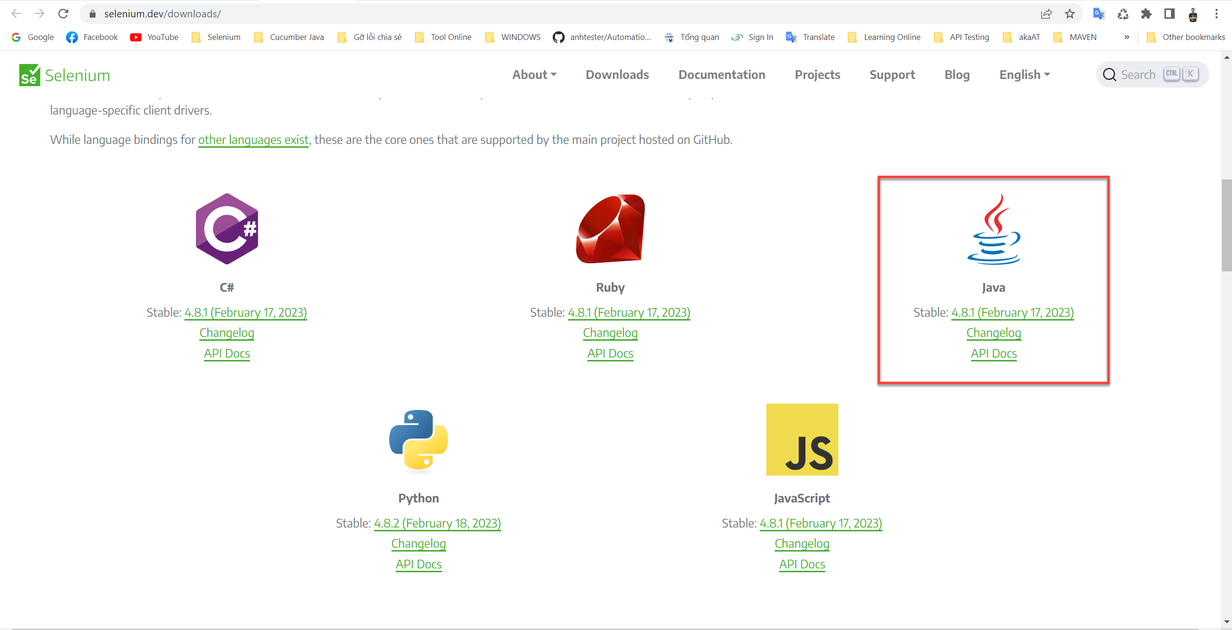Download C# stable 4.8.1 version
The width and height of the screenshot is (1232, 630).
point(246,312)
